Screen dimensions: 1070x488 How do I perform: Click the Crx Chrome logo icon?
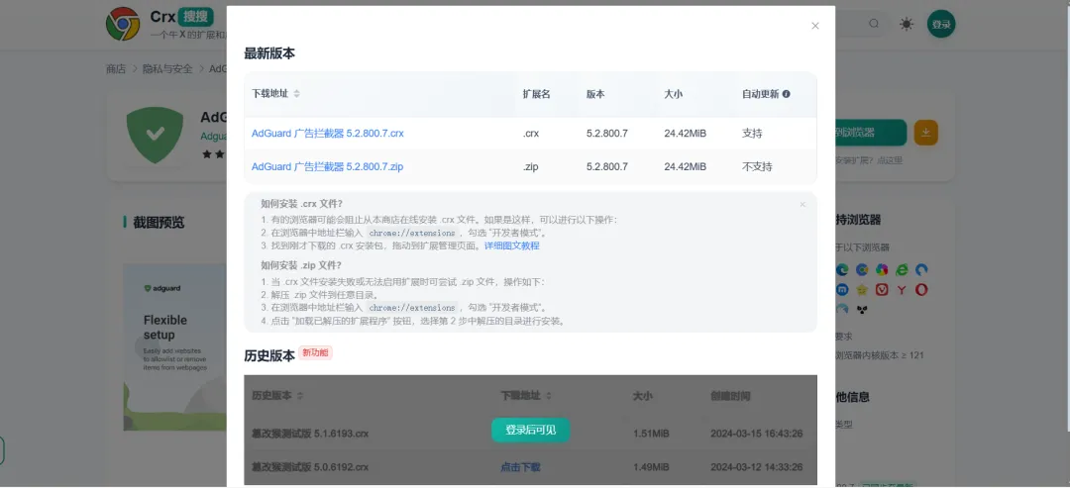coord(123,24)
